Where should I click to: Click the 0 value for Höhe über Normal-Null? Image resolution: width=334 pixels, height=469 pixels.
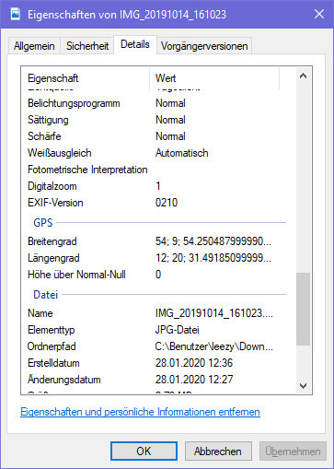pyautogui.click(x=158, y=275)
